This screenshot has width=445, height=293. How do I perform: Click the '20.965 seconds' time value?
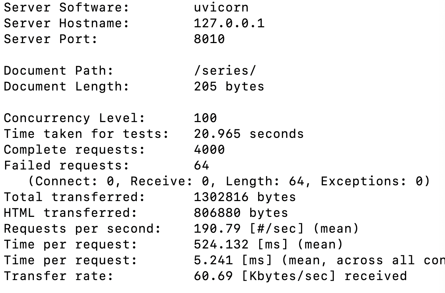[249, 134]
